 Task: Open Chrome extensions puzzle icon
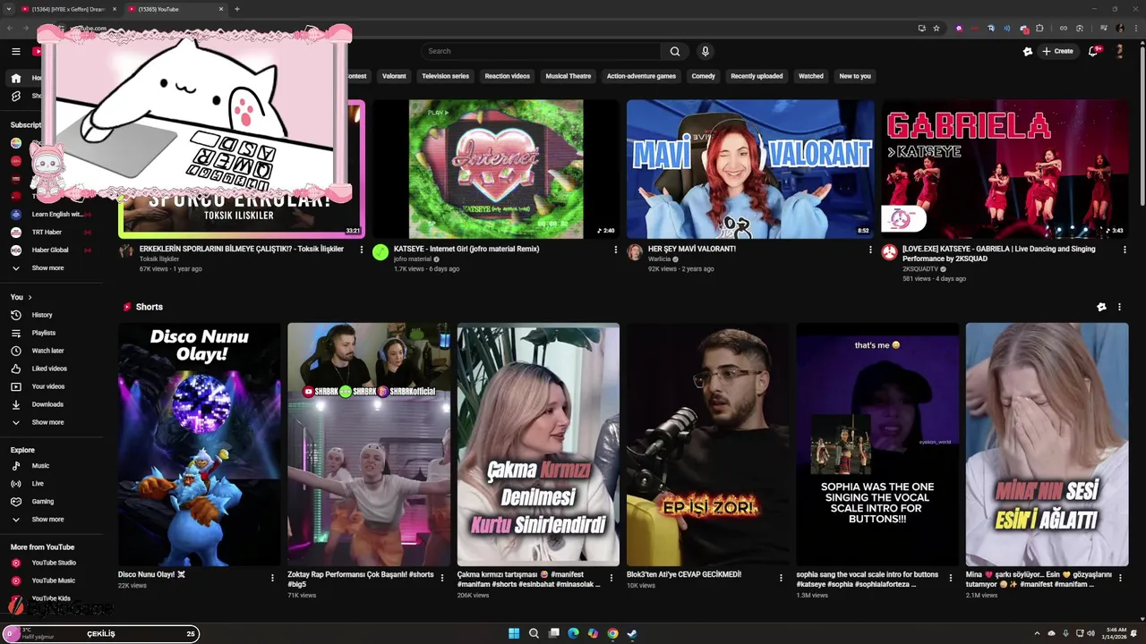click(1039, 28)
